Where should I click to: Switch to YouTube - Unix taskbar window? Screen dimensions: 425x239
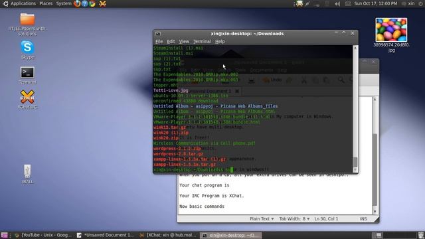(43, 235)
